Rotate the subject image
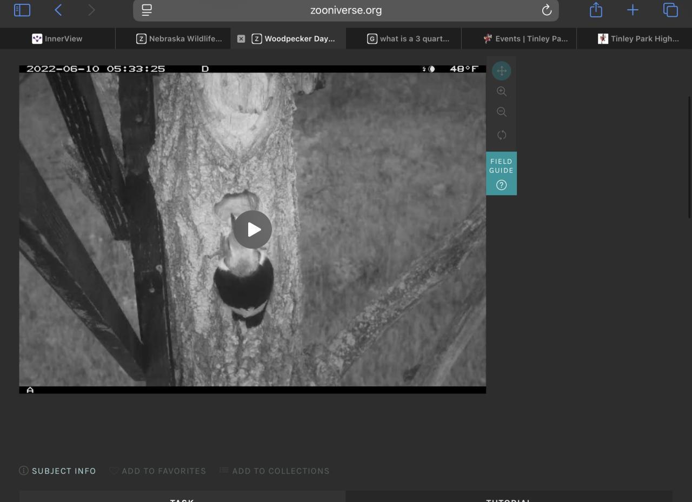 [502, 135]
